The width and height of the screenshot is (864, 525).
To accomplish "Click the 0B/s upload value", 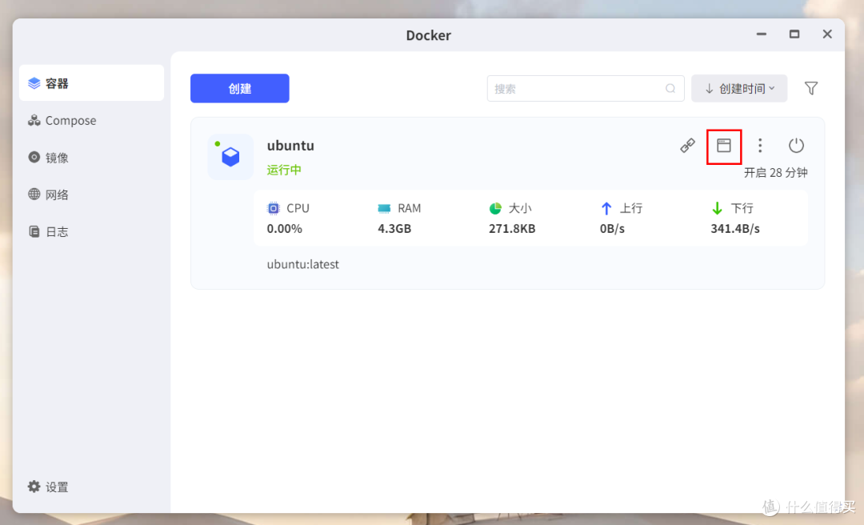I will click(x=612, y=229).
